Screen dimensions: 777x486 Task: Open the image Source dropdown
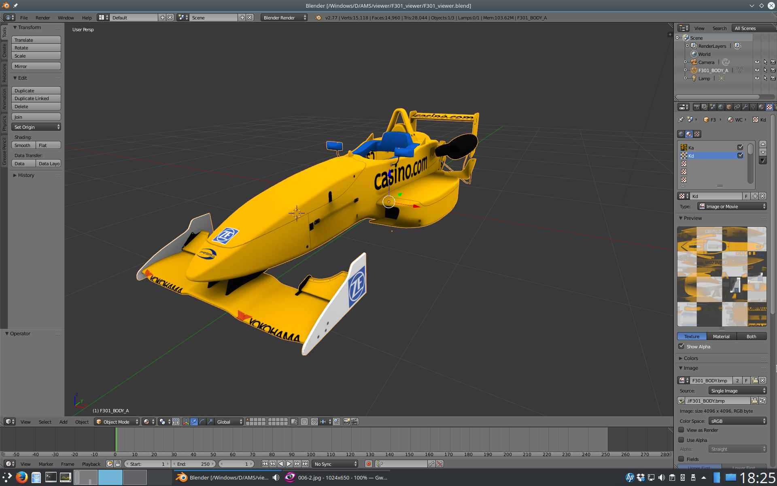[737, 390]
